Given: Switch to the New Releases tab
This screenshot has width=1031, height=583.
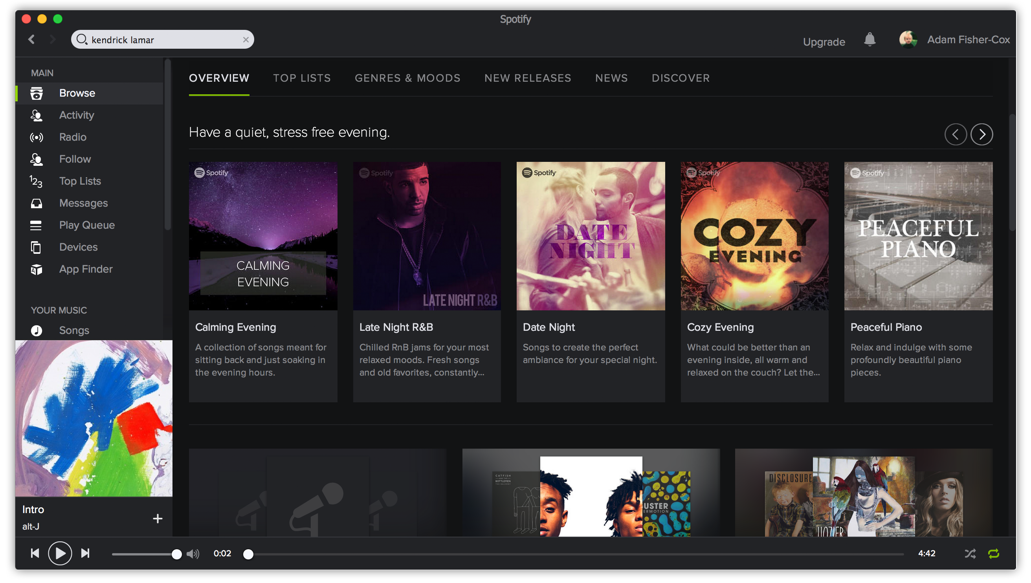Looking at the screenshot, I should pyautogui.click(x=528, y=78).
